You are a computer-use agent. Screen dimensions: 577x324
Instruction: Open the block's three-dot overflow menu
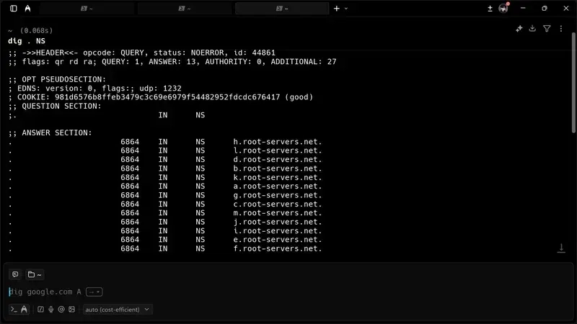[561, 29]
